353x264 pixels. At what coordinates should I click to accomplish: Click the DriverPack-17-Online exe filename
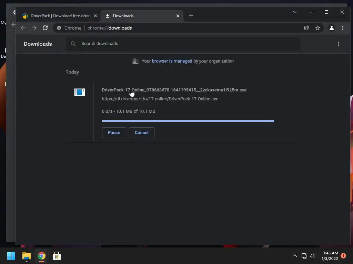[174, 90]
